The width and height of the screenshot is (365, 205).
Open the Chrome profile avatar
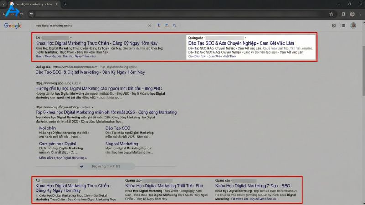(352, 14)
